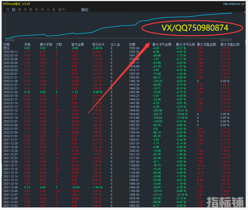Click the 余额 balance column header
The height and width of the screenshot is (210, 248).
pyautogui.click(x=132, y=44)
